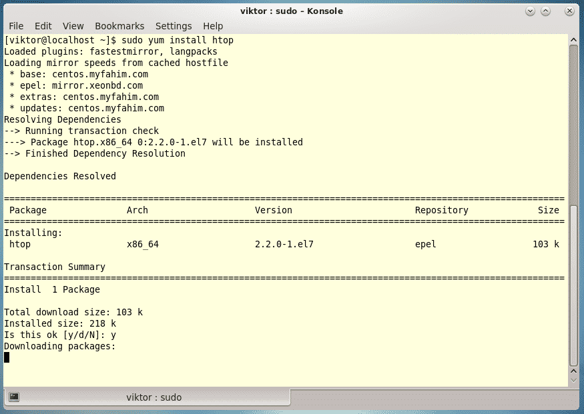Open the Help menu

[213, 26]
